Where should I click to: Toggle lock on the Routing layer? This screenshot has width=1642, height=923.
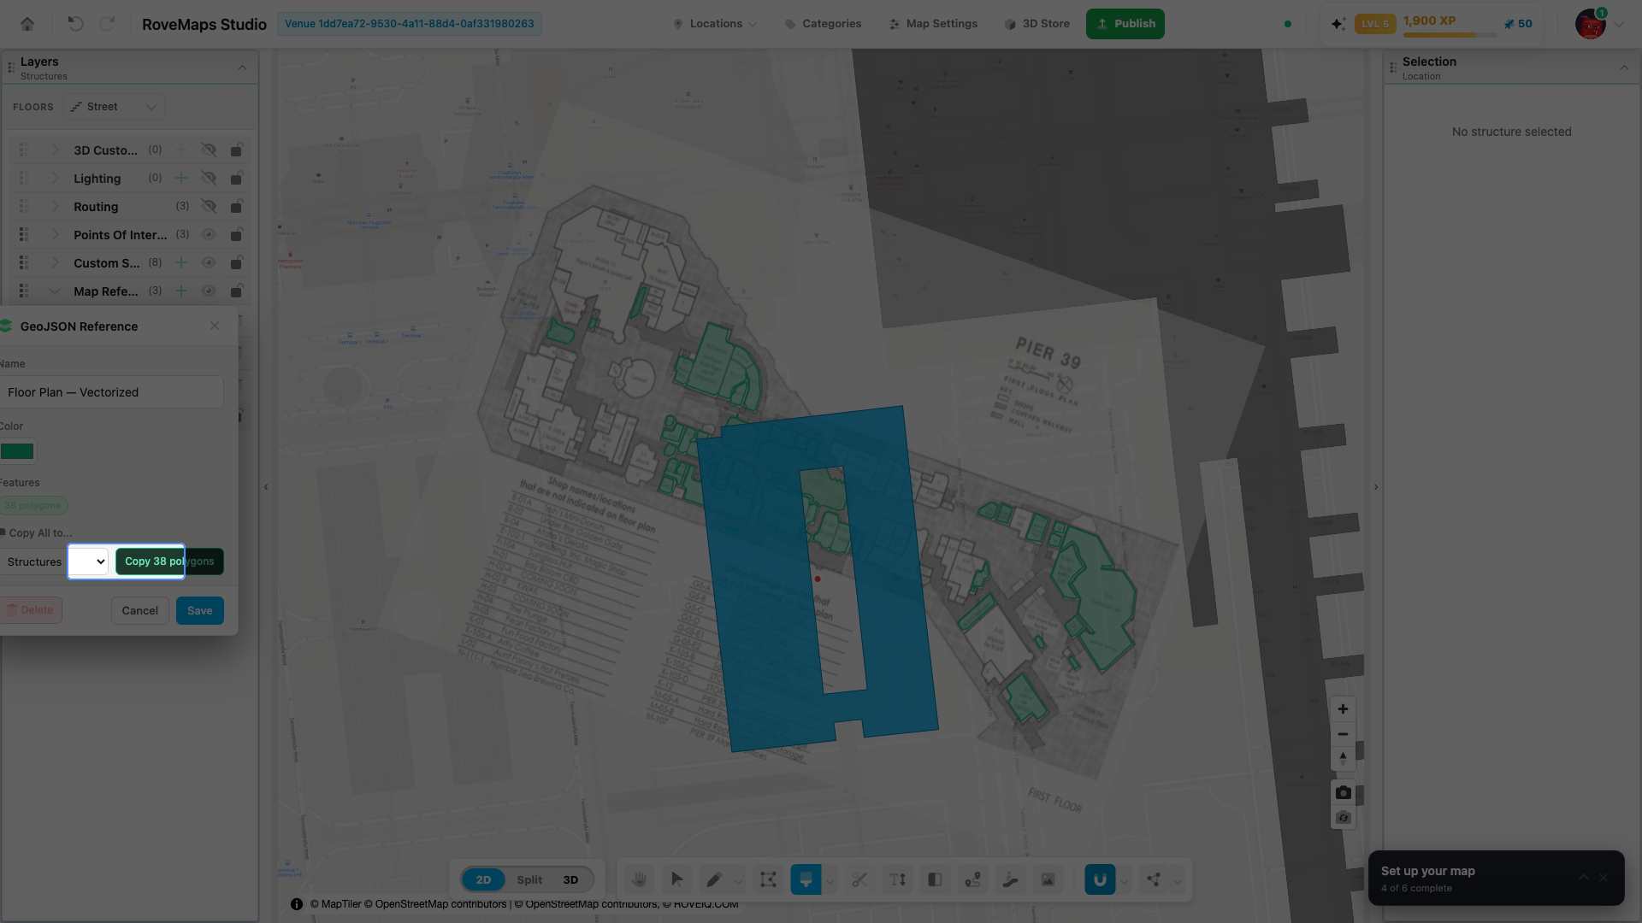click(x=236, y=206)
